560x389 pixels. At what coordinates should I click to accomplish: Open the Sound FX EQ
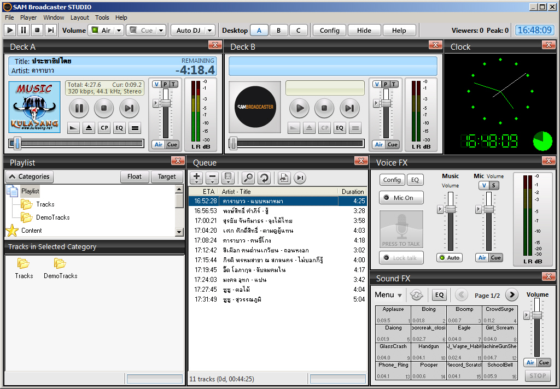(439, 295)
